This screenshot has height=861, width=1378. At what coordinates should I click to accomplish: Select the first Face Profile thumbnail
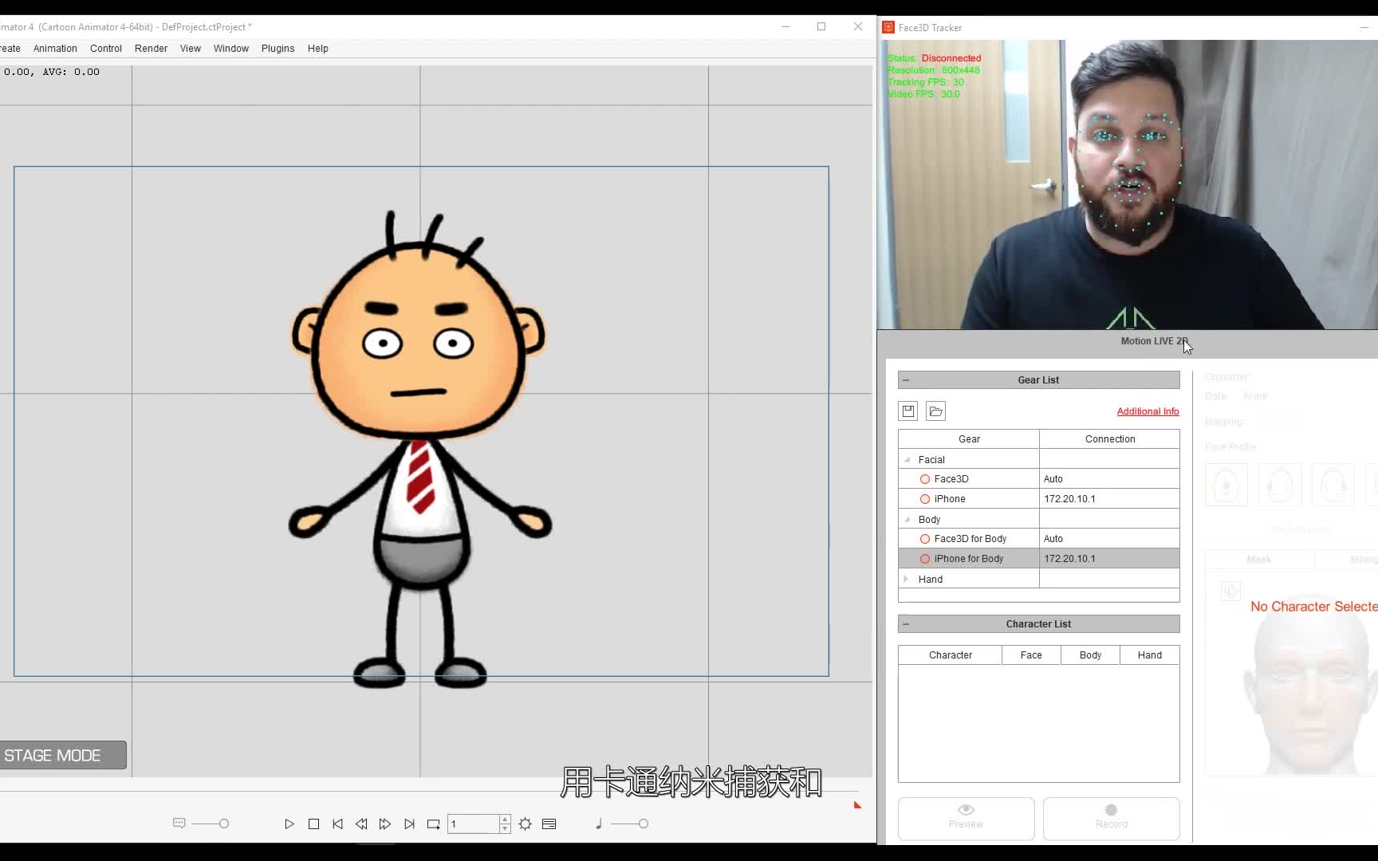[1226, 485]
